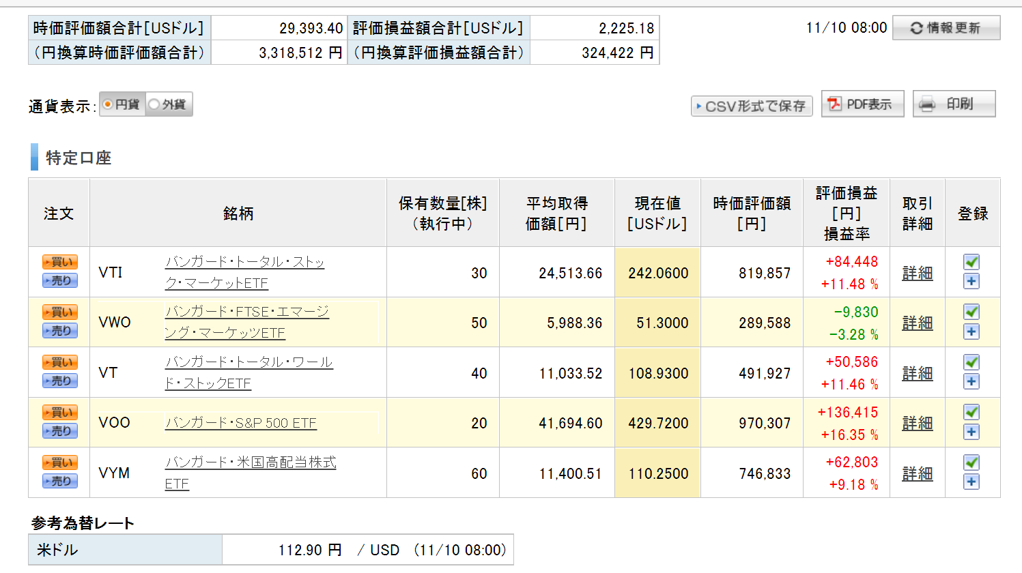Click the market value 970,307 cell
The height and width of the screenshot is (573, 1022).
click(x=752, y=423)
